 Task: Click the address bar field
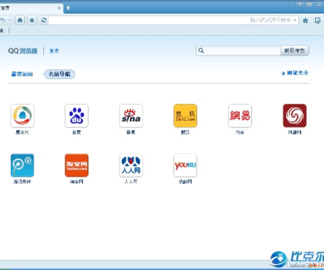click(x=149, y=20)
